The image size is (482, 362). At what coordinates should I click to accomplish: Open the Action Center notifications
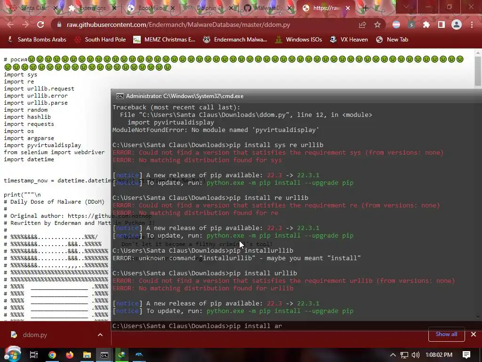(x=466, y=355)
